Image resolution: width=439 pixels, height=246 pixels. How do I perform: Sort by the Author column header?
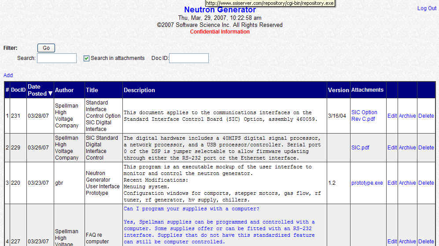[x=64, y=90]
